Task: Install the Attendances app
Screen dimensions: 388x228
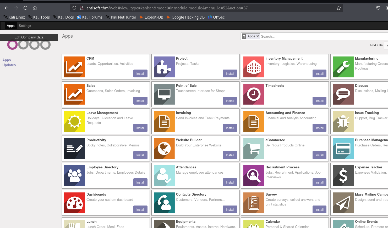Action: 230,183
